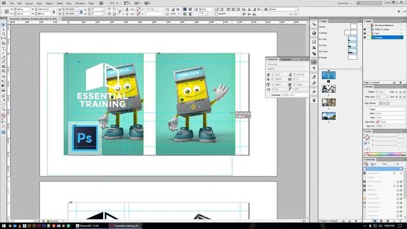The height and width of the screenshot is (229, 407).
Task: Click the Action Center notification icon
Action: pyautogui.click(x=400, y=226)
